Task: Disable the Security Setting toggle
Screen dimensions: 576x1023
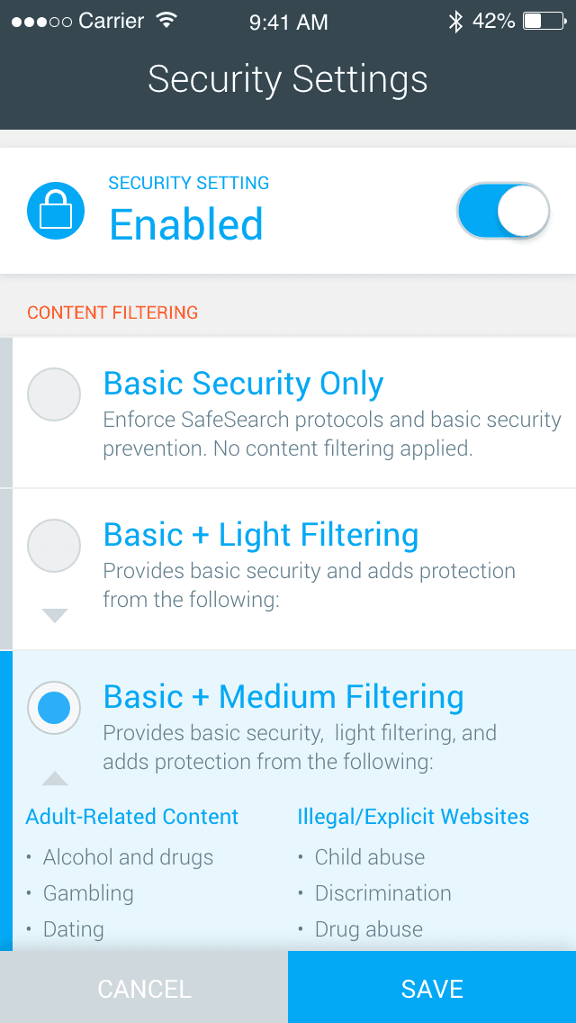Action: pos(503,210)
